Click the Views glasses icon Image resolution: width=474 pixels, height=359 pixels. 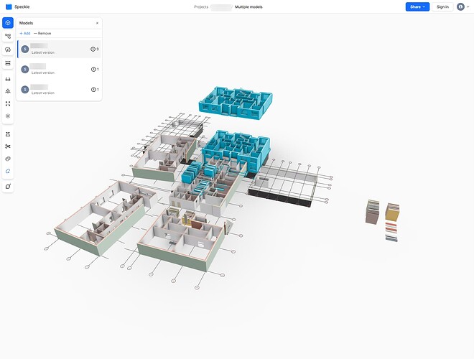[x=8, y=78]
